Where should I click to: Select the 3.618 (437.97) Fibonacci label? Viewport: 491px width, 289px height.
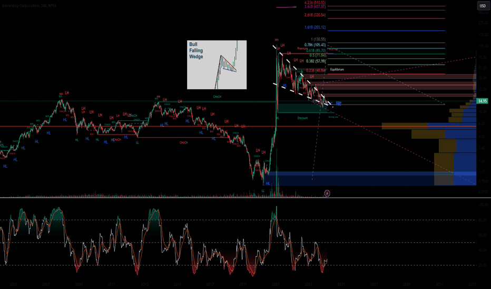coord(315,6)
